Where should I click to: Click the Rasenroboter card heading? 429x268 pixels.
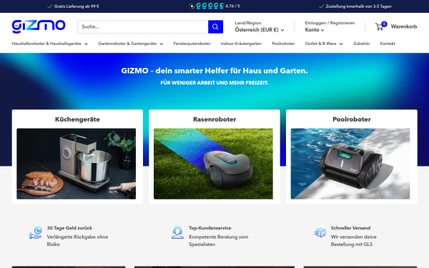tap(214, 119)
